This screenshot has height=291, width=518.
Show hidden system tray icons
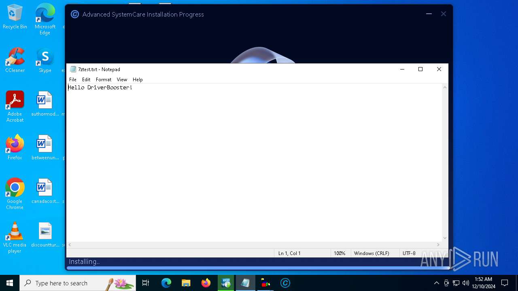[436, 283]
